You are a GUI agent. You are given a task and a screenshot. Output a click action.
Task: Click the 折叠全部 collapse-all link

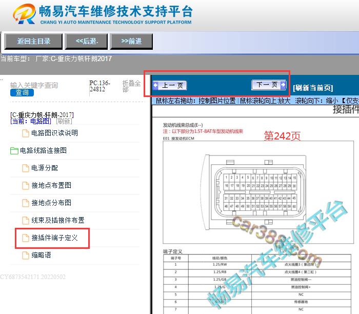(131, 86)
